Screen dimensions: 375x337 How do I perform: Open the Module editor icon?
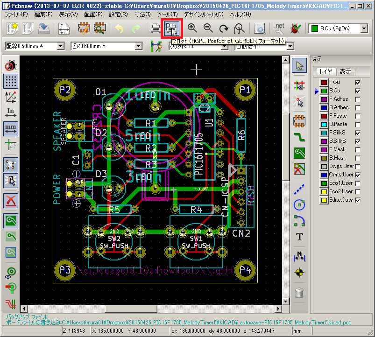point(84,28)
